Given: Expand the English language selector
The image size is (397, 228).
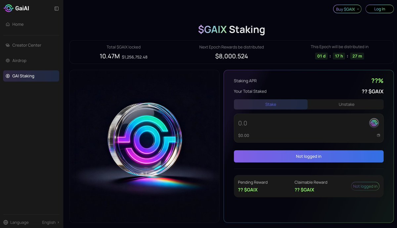Looking at the screenshot, I should coord(51,222).
